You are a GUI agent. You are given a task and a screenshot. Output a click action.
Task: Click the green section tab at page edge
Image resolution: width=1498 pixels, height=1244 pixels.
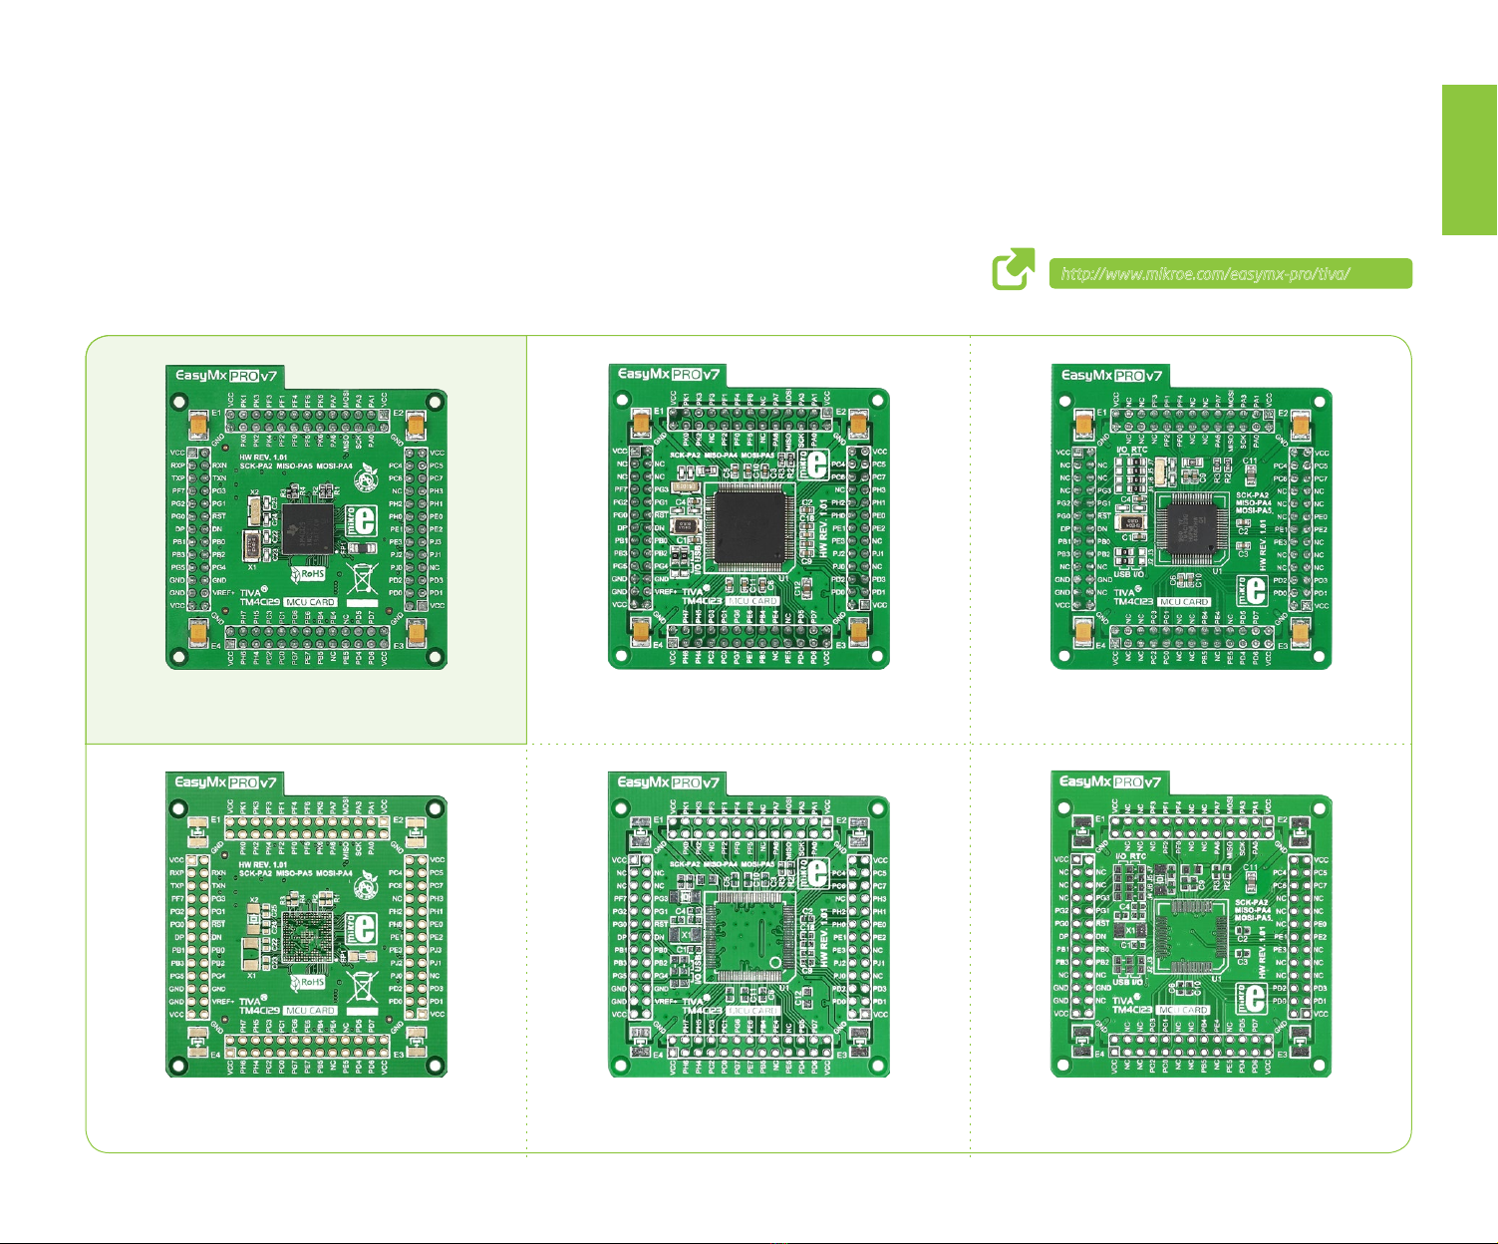coord(1469,160)
